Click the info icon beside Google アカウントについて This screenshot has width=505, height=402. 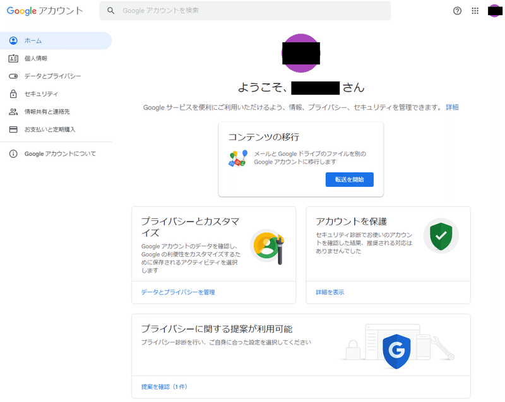point(13,154)
